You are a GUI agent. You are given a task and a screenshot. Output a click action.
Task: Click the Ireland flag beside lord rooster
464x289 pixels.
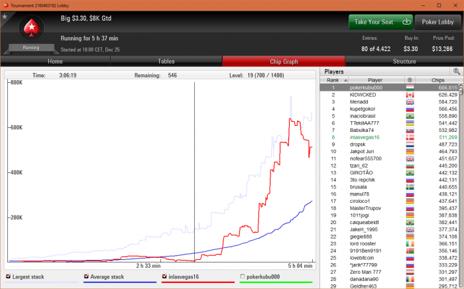tap(410, 244)
